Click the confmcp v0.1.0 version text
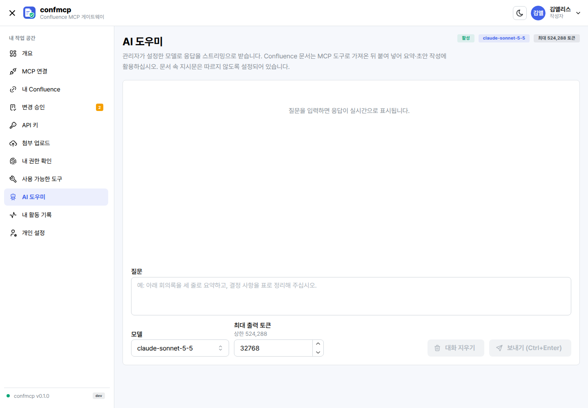 click(x=31, y=396)
